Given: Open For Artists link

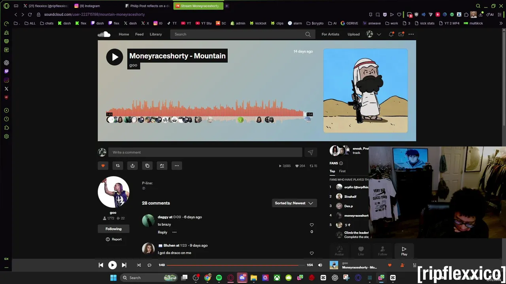Looking at the screenshot, I should tap(330, 34).
